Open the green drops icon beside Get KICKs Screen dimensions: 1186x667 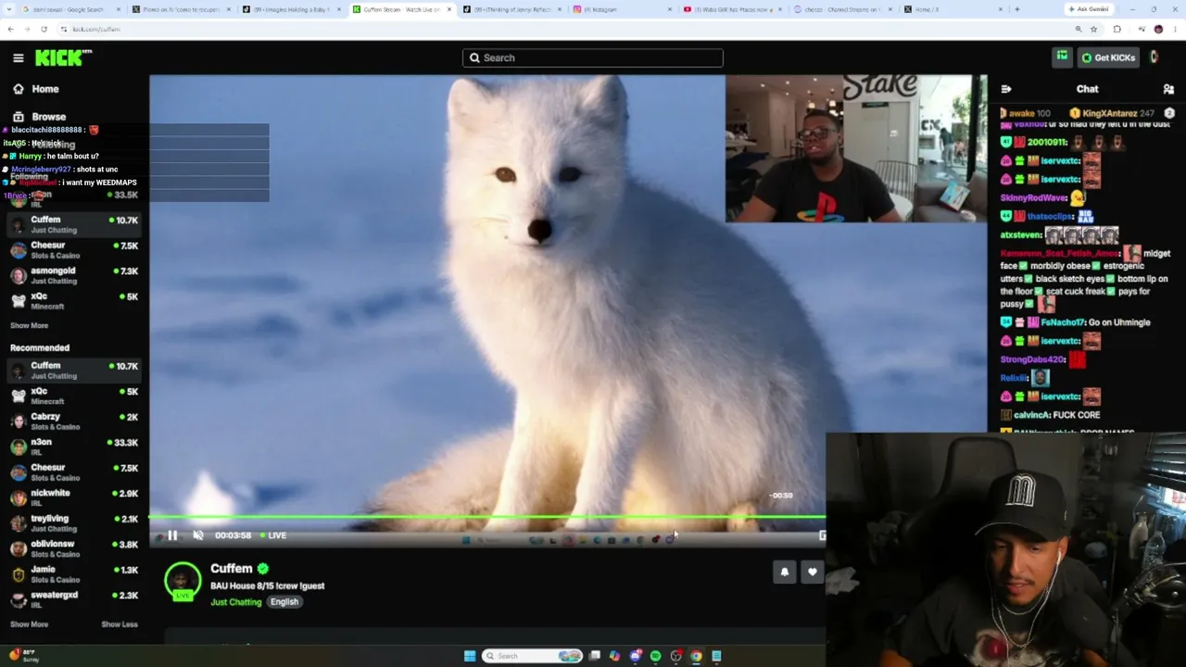click(x=1062, y=57)
